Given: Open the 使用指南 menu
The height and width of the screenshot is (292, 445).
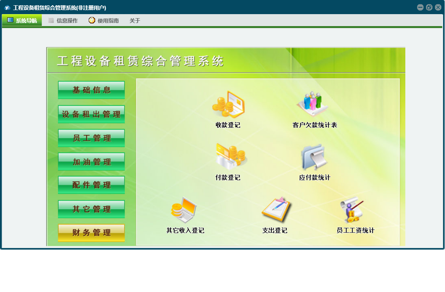Looking at the screenshot, I should pyautogui.click(x=104, y=20).
